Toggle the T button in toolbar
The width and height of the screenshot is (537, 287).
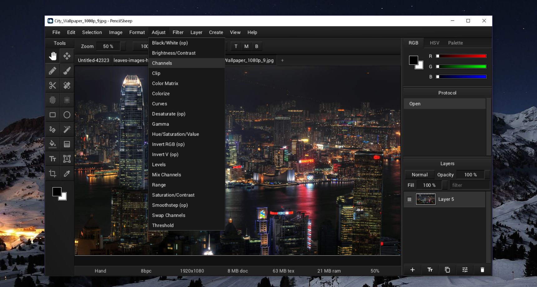click(236, 46)
